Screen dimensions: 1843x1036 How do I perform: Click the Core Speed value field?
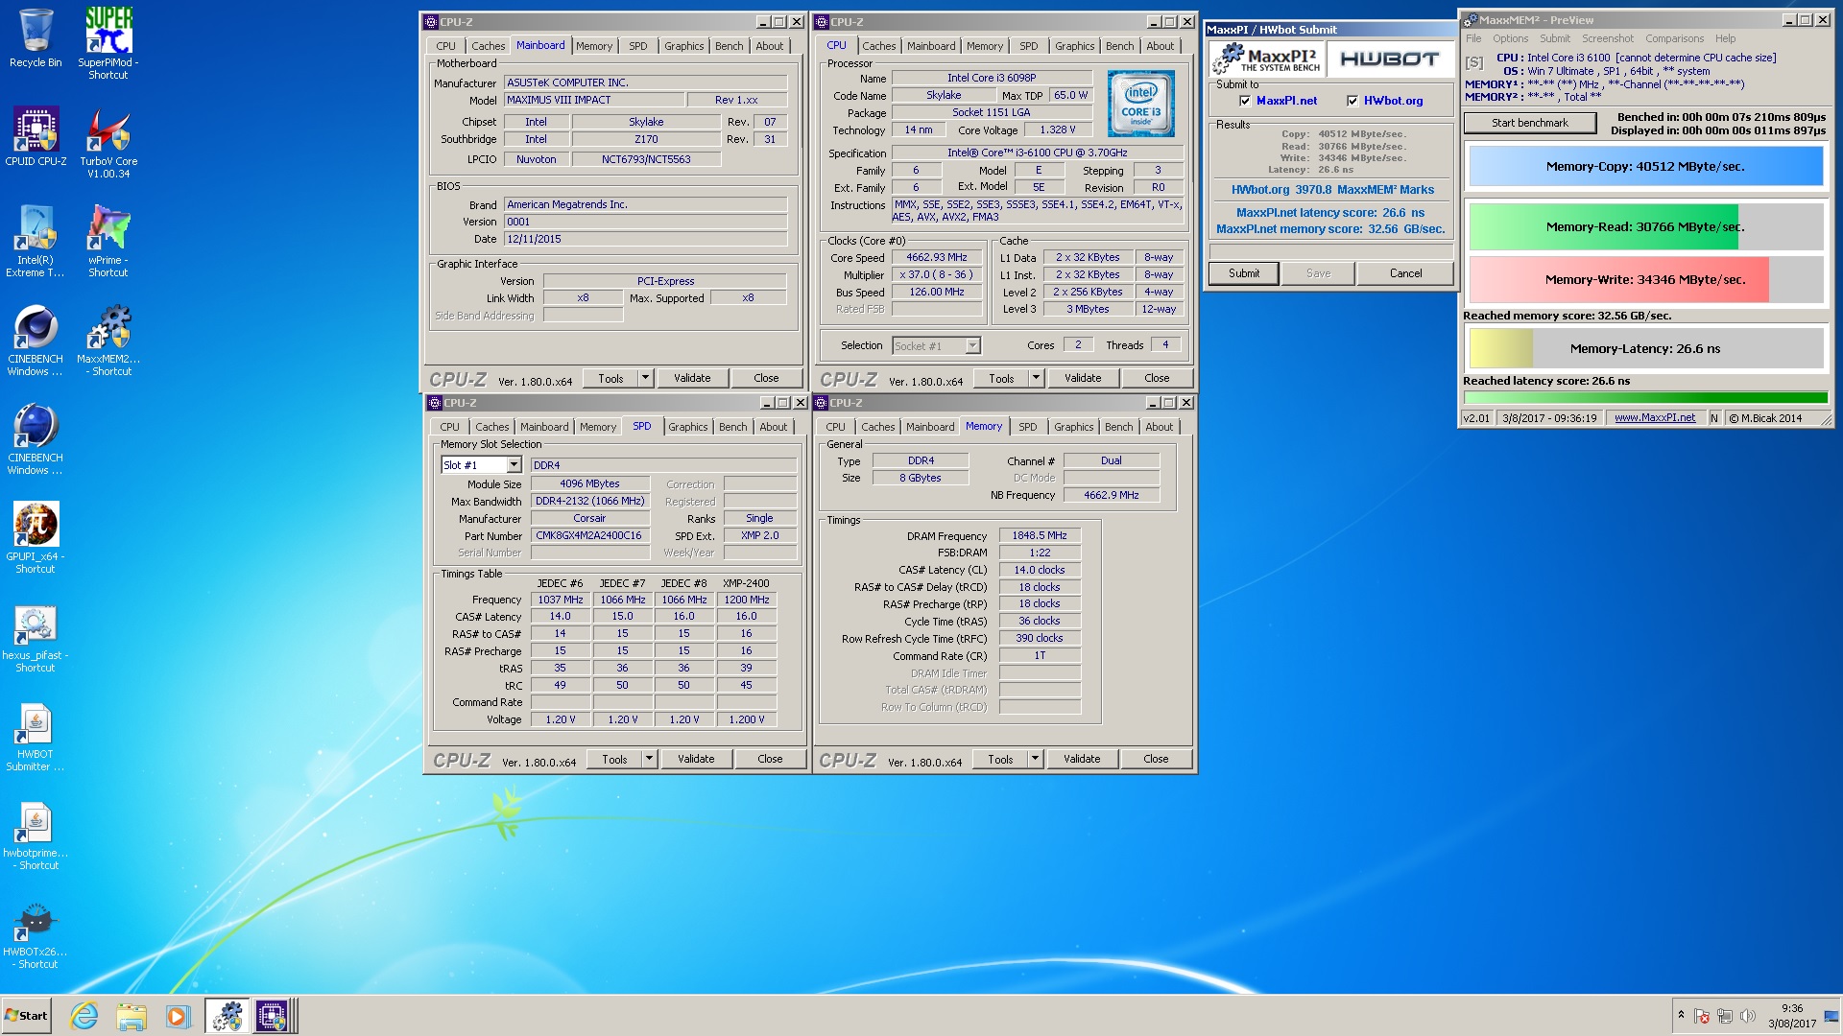[x=936, y=257]
